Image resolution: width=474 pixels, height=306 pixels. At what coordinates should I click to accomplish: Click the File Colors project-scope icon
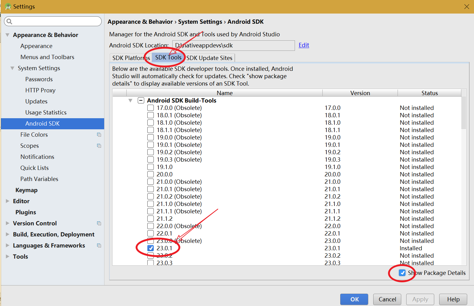(x=99, y=135)
